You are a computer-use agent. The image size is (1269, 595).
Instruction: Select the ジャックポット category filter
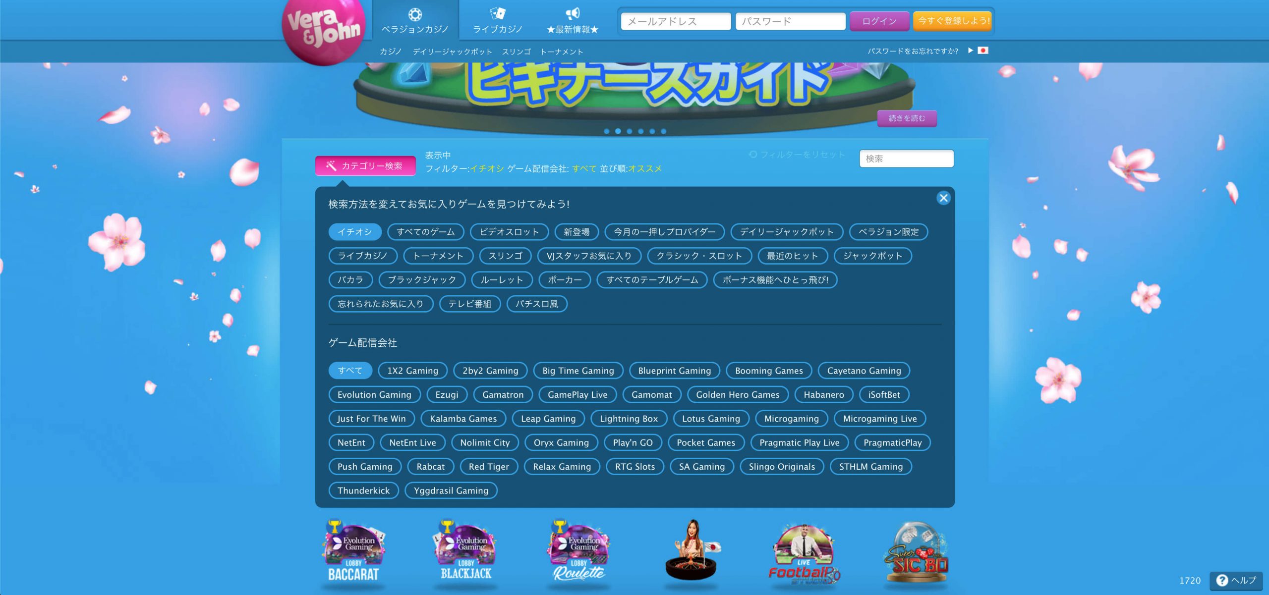click(x=872, y=256)
